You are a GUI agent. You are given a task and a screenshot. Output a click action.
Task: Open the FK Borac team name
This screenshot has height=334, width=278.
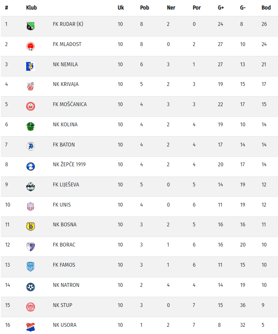point(64,245)
